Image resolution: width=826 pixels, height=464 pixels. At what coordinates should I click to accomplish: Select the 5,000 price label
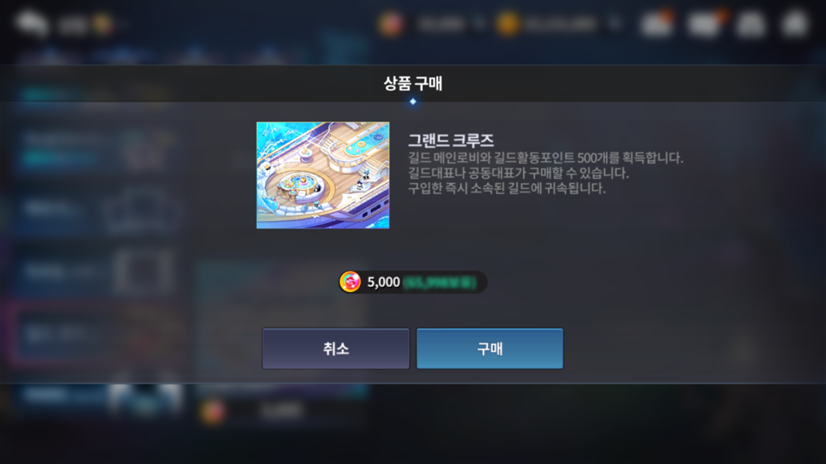[x=384, y=282]
